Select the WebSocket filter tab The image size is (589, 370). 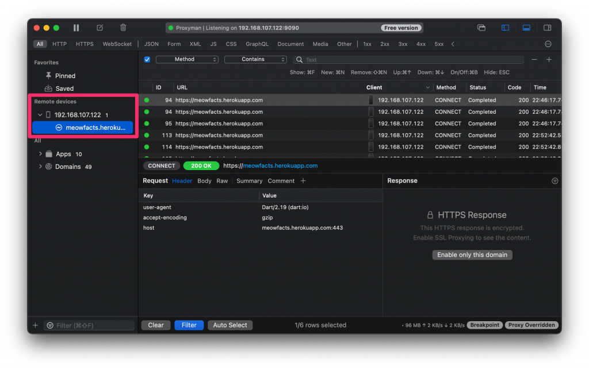coord(117,44)
